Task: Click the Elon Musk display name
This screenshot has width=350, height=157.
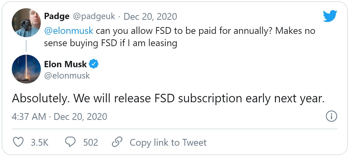Action: [x=65, y=64]
